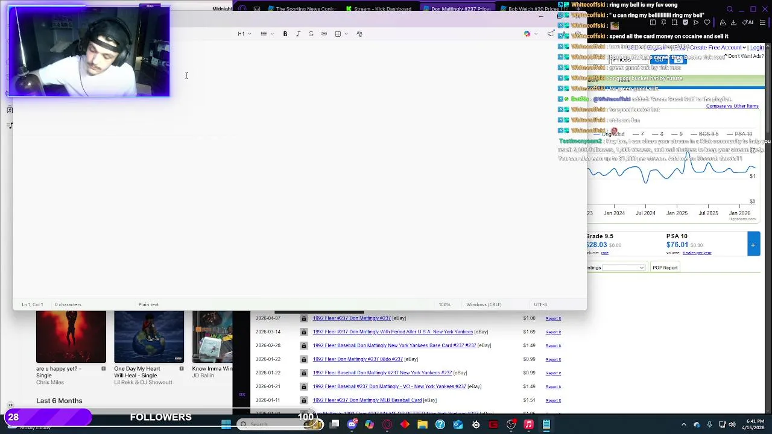Image resolution: width=772 pixels, height=434 pixels.
Task: Open the One Day My Heart Will Heal cover
Action: [149, 336]
